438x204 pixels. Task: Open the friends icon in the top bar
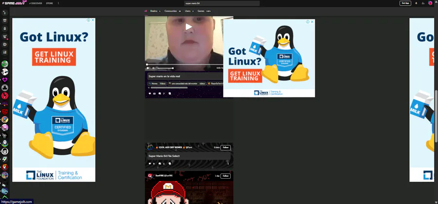(423, 3)
